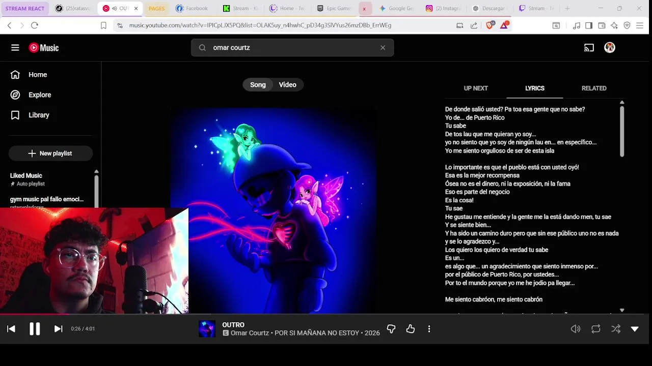Switch to the Google Gemini tab

pos(397,9)
